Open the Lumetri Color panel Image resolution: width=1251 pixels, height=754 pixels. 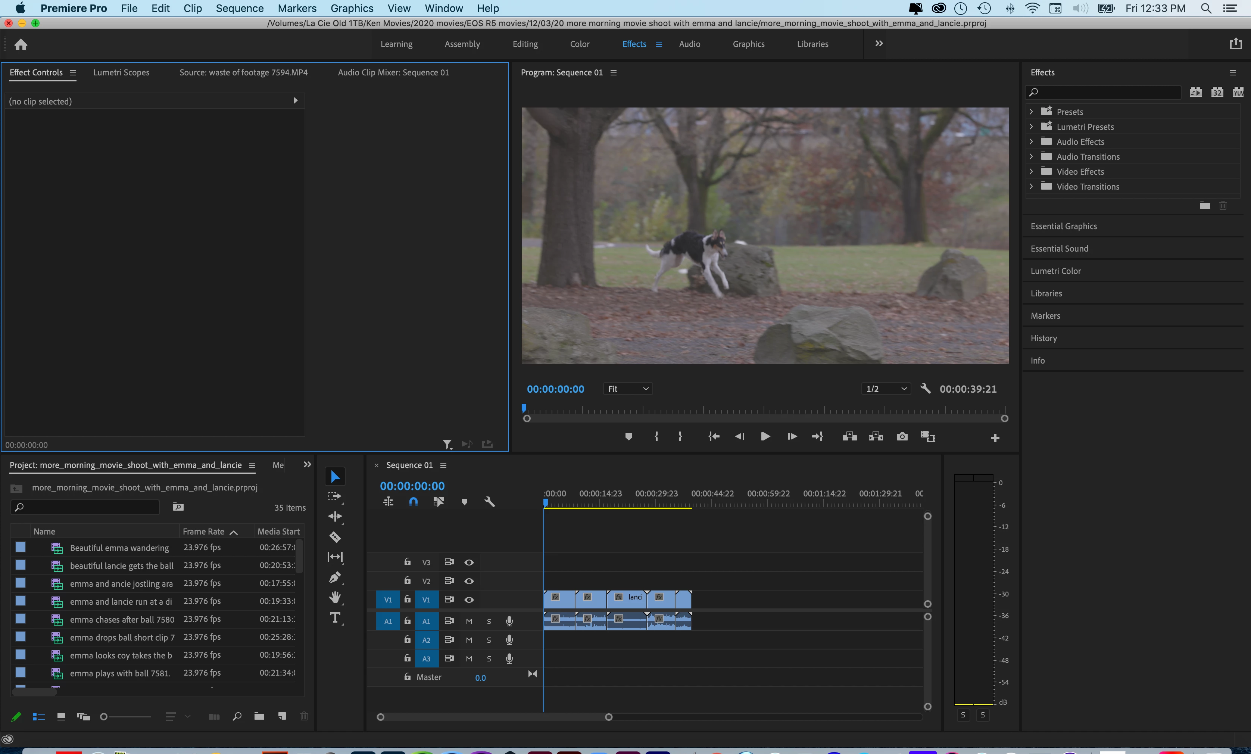pos(1055,271)
